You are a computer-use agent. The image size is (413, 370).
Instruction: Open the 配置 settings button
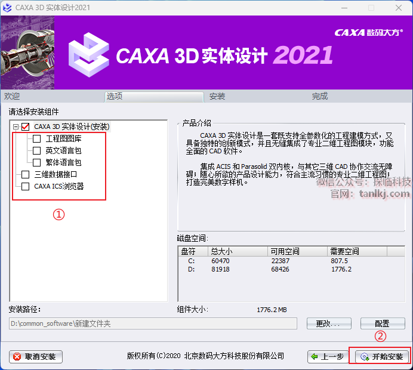(383, 323)
